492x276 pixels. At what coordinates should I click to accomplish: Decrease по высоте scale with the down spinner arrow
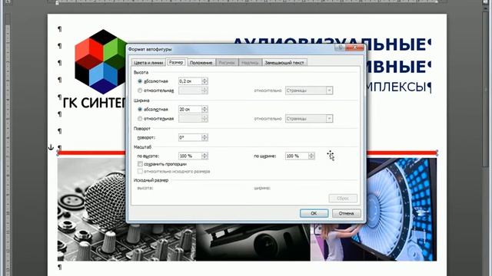pyautogui.click(x=204, y=158)
